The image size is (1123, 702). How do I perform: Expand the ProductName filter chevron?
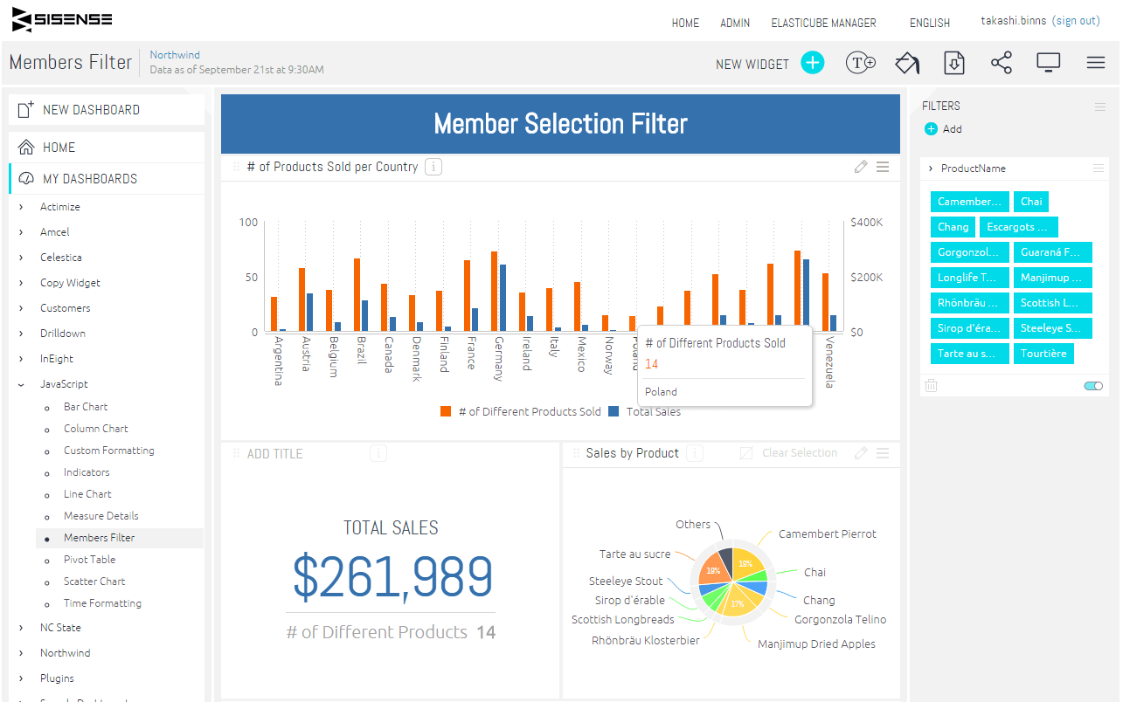931,169
